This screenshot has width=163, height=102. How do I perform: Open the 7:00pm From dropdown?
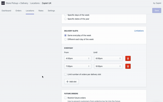pos(78,66)
